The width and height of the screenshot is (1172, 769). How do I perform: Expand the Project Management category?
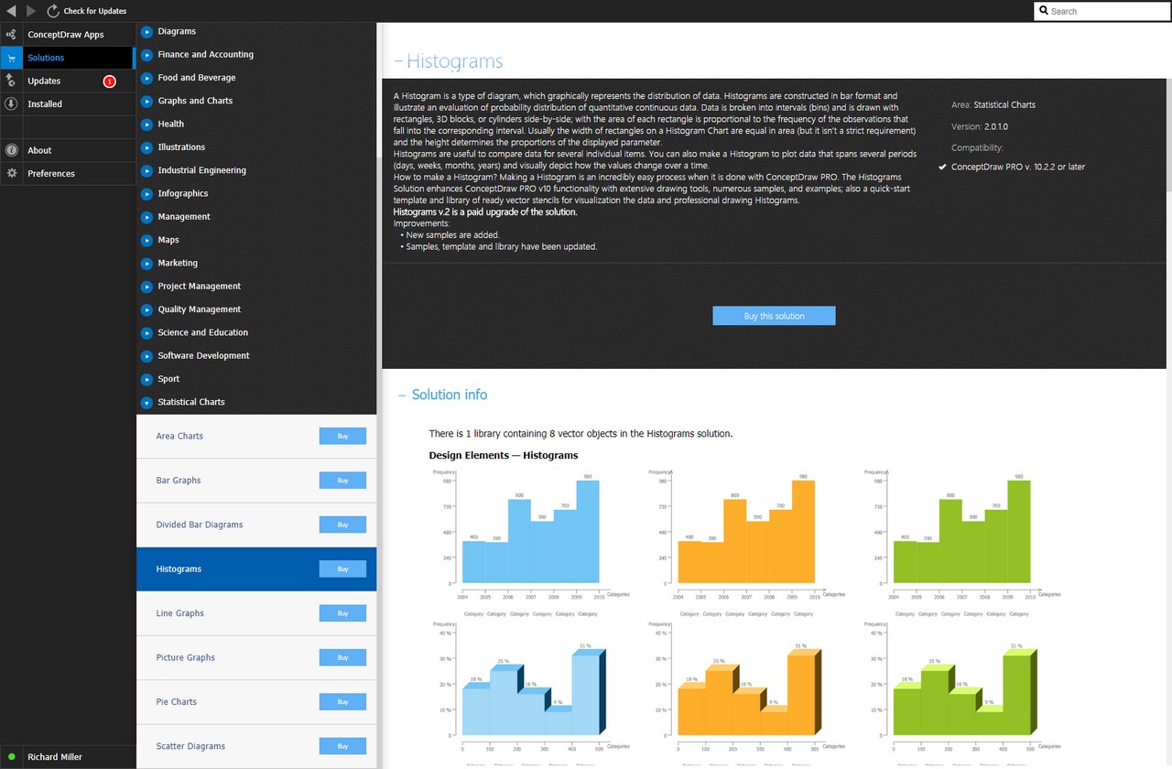[x=146, y=287]
